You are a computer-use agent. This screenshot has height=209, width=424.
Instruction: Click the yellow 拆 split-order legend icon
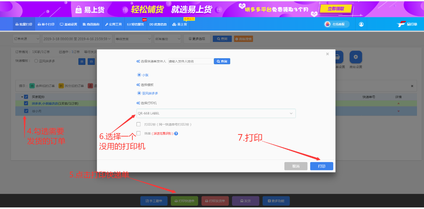point(61,86)
